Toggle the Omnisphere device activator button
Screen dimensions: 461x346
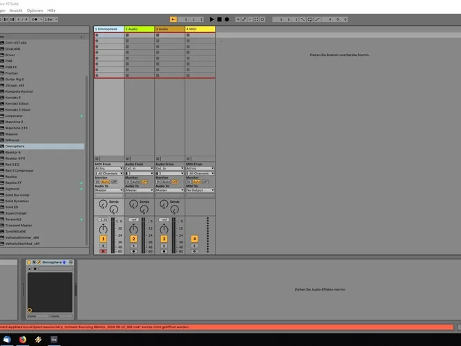(x=29, y=262)
